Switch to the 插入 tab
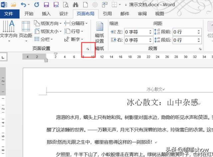 coord(46,14)
